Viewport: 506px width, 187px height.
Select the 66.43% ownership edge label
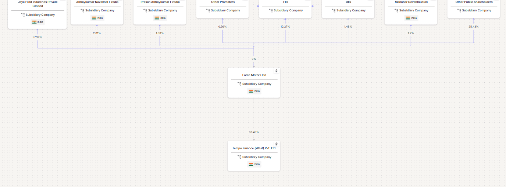coord(254,132)
